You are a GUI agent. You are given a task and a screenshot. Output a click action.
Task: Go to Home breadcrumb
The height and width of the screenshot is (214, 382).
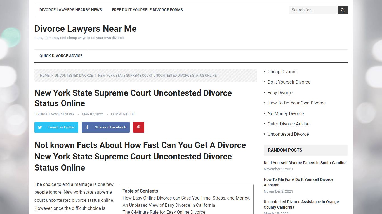[45, 76]
